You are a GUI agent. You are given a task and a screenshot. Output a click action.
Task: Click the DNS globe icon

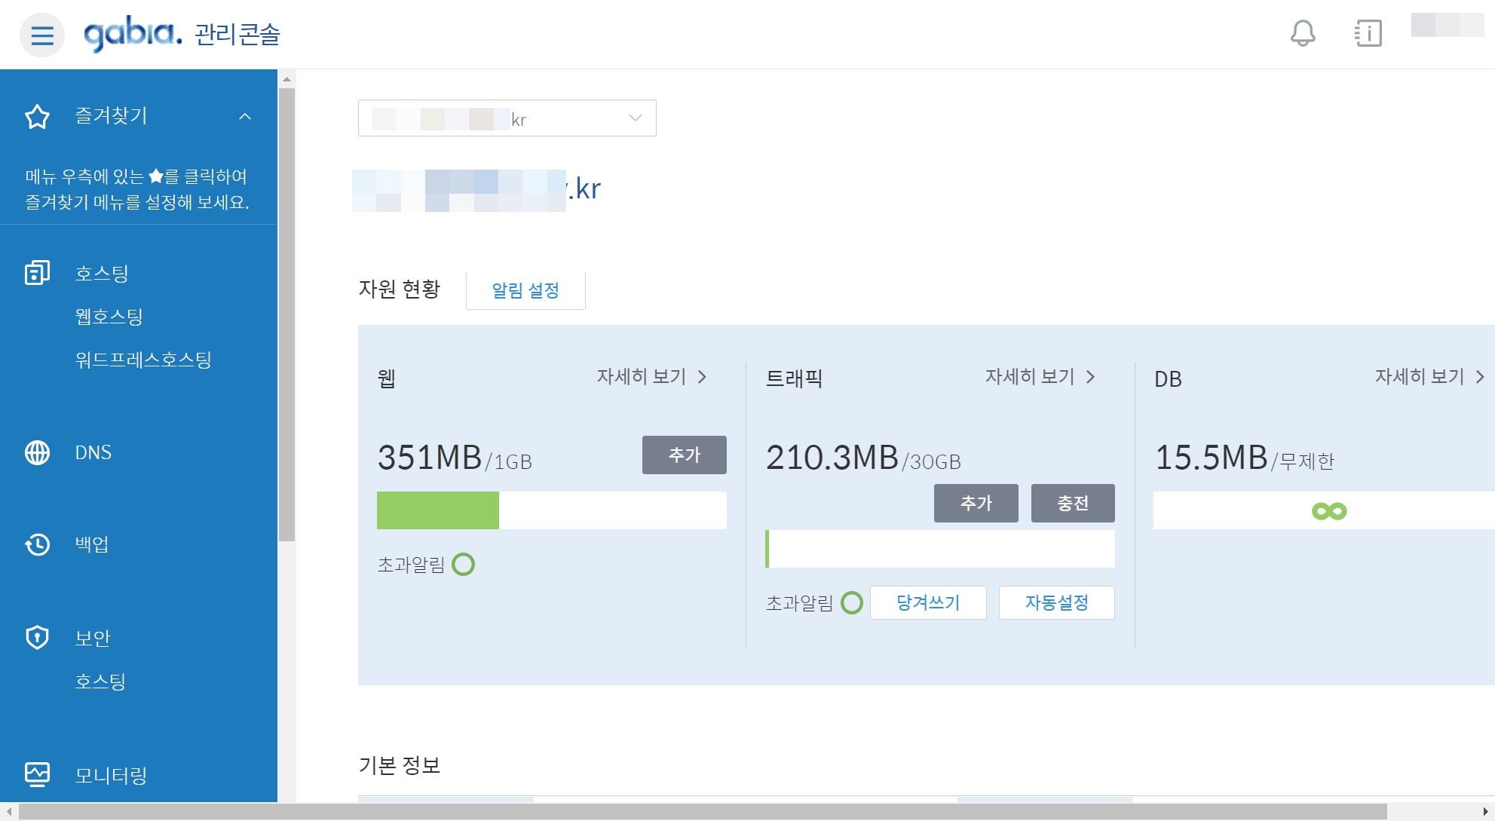37,452
